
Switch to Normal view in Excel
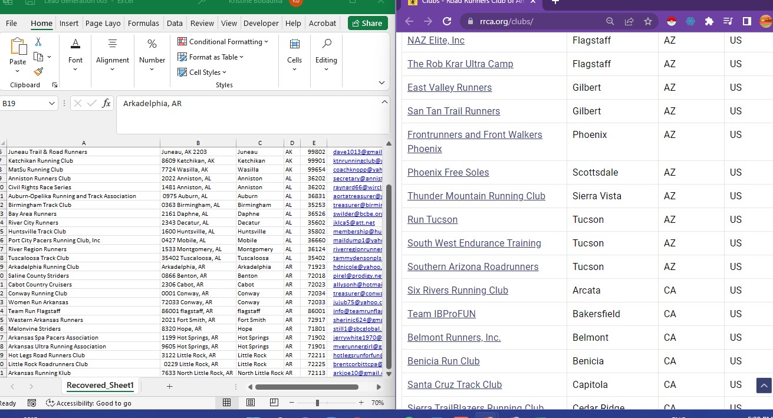click(226, 403)
